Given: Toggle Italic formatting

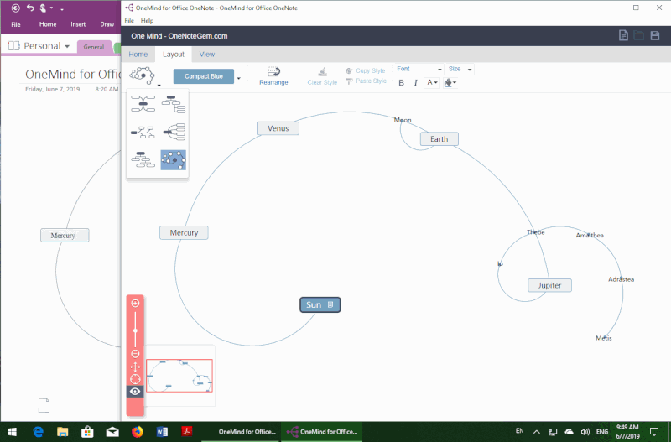Looking at the screenshot, I should (x=415, y=82).
